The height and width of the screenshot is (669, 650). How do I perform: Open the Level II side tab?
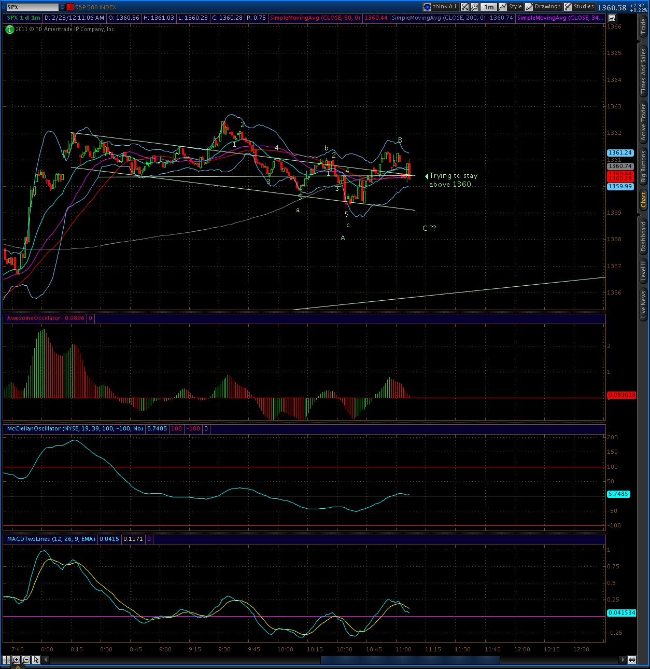(643, 270)
